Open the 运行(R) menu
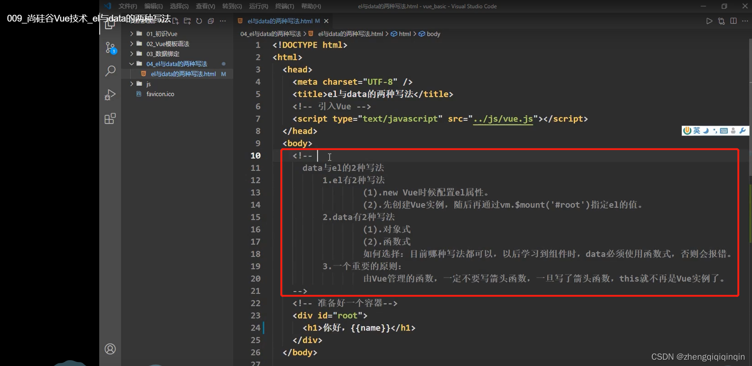Screen dimensions: 752x366 (x=259, y=6)
